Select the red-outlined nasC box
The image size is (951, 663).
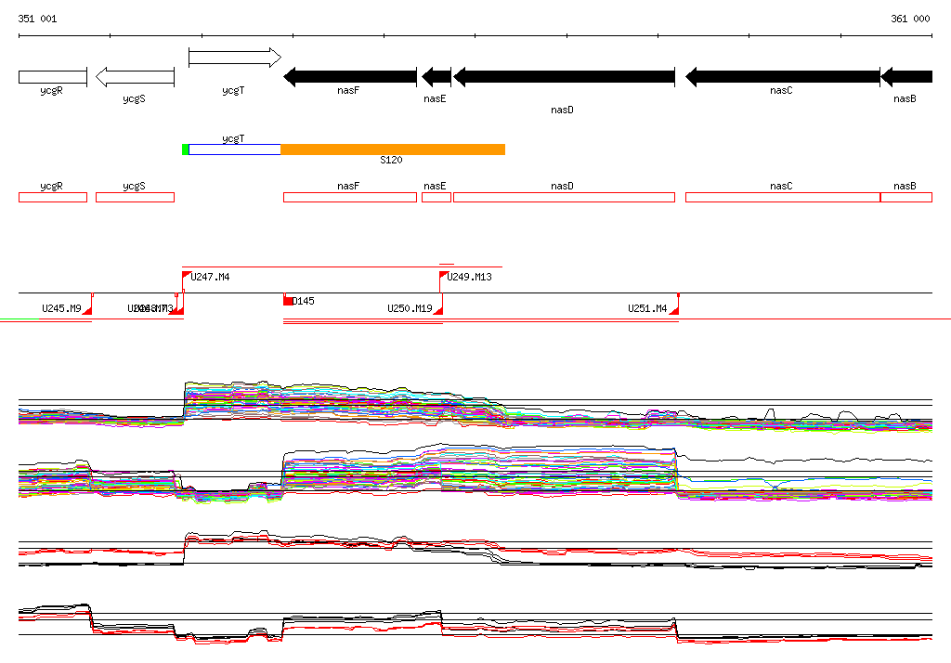click(782, 197)
